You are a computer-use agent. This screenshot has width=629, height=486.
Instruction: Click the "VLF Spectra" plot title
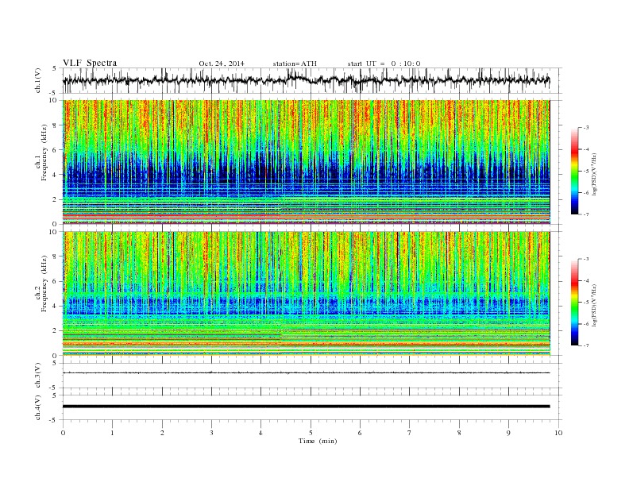(90, 63)
